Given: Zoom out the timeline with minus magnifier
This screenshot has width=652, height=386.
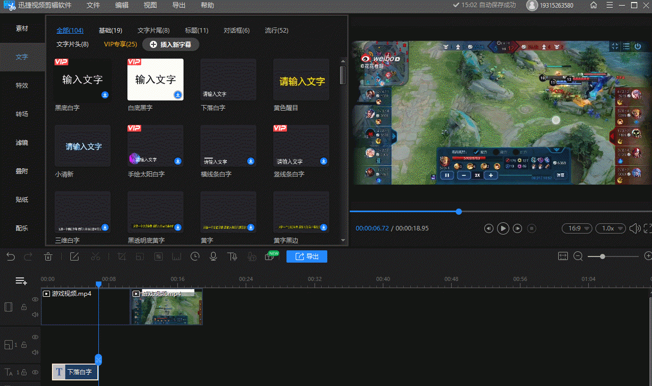Looking at the screenshot, I should (x=578, y=256).
